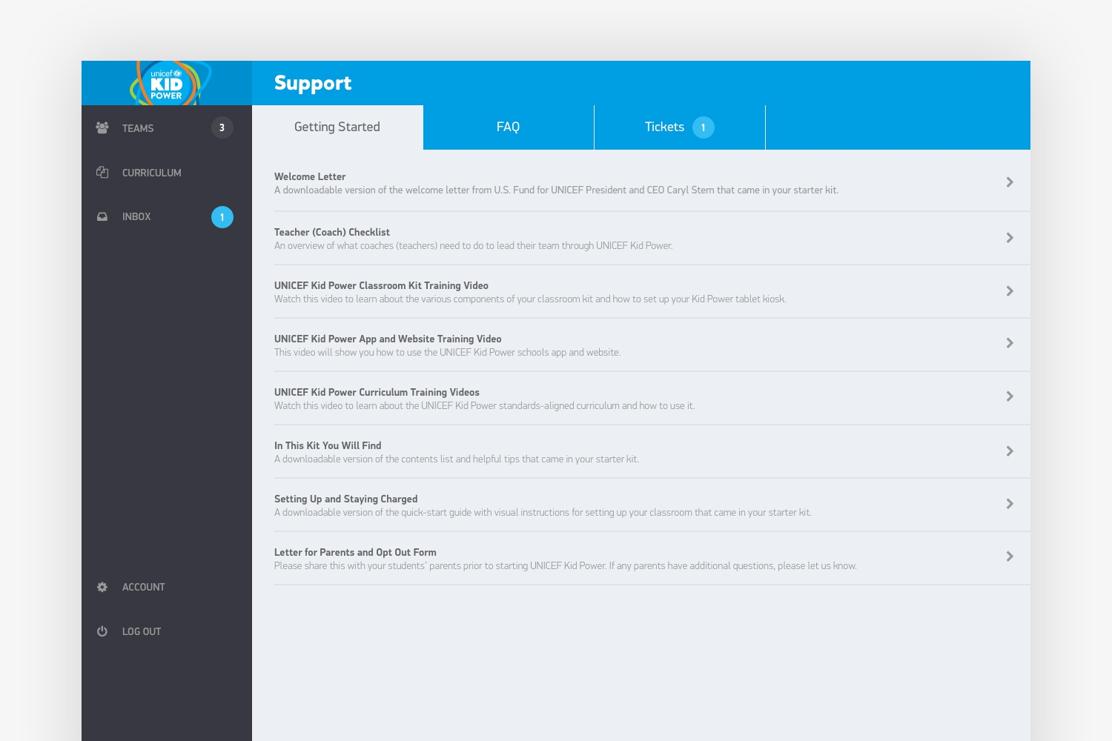
Task: Open the In This Kit You Will Find title
Action: point(328,445)
